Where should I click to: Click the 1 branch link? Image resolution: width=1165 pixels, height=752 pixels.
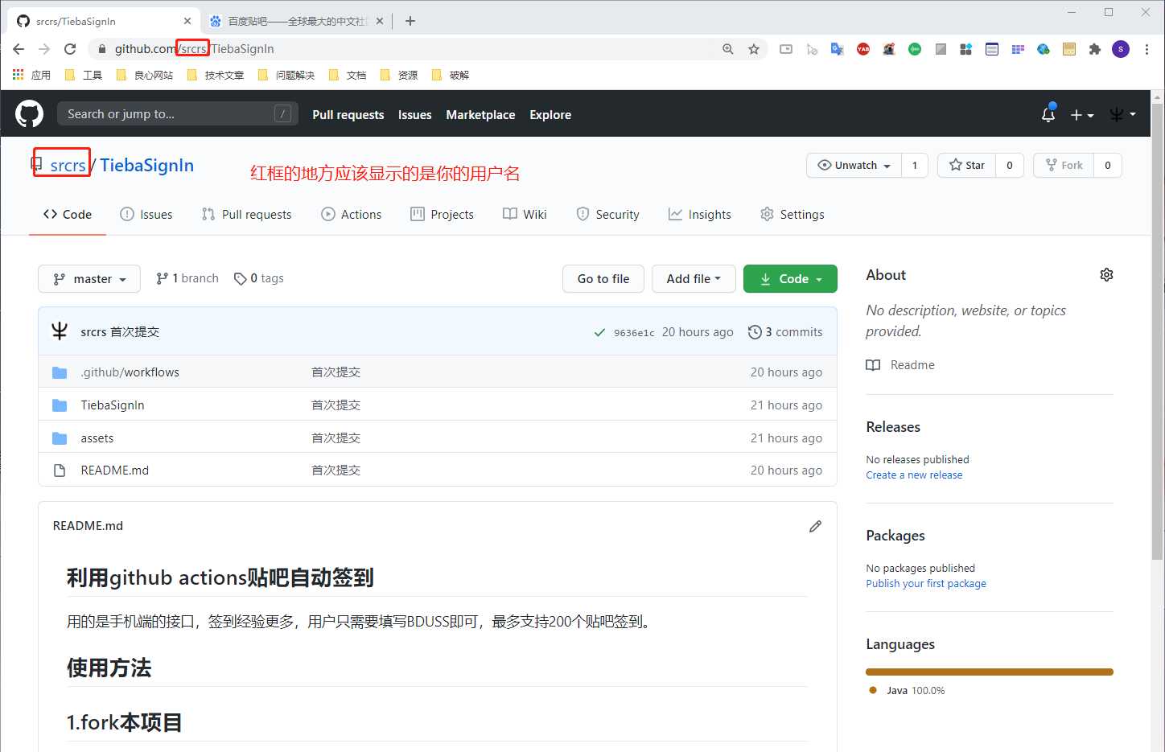187,278
